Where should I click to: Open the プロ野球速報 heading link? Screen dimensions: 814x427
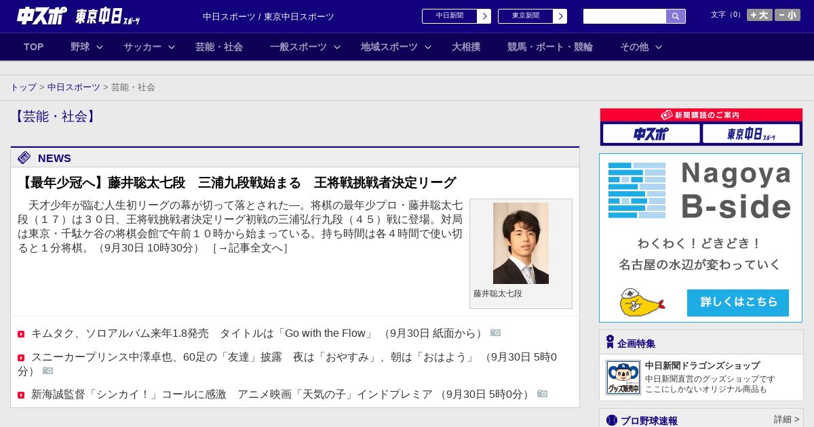click(649, 421)
